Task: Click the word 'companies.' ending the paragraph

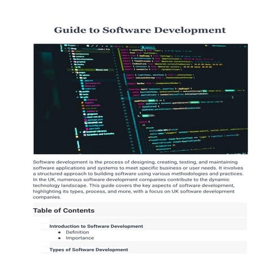Action: pos(47,197)
